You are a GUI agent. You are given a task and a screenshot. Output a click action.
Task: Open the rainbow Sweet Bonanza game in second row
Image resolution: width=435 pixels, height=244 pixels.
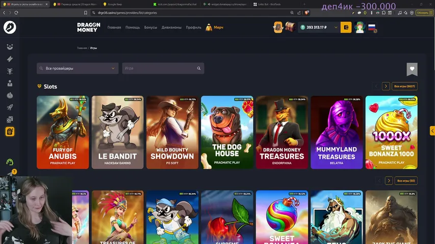click(x=282, y=217)
